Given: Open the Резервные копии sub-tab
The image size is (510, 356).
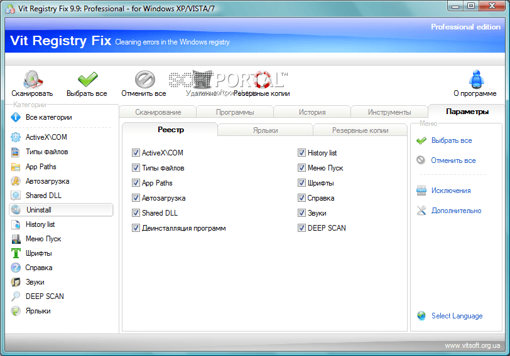Looking at the screenshot, I should coord(360,130).
